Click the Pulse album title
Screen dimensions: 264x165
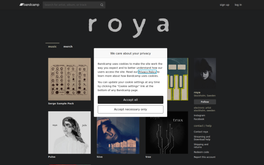[x=51, y=157]
